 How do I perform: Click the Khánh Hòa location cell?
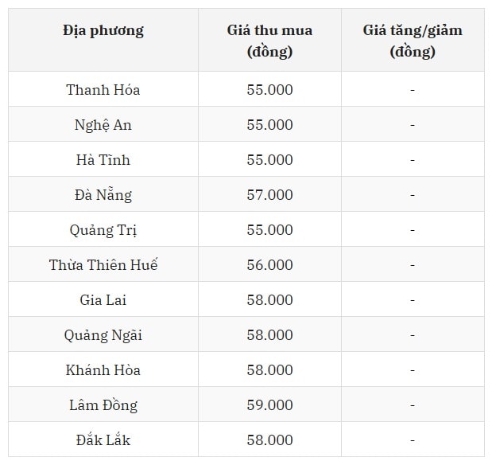(x=103, y=370)
